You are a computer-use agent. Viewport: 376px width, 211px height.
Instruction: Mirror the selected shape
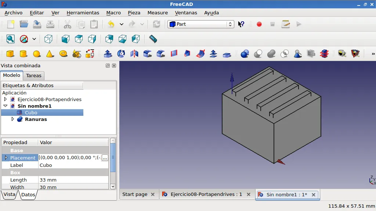[134, 54]
